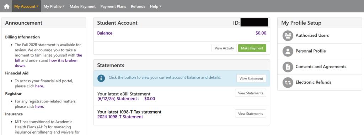Image resolution: width=364 pixels, height=135 pixels.
Task: Open the Balance link
Action: [x=105, y=33]
